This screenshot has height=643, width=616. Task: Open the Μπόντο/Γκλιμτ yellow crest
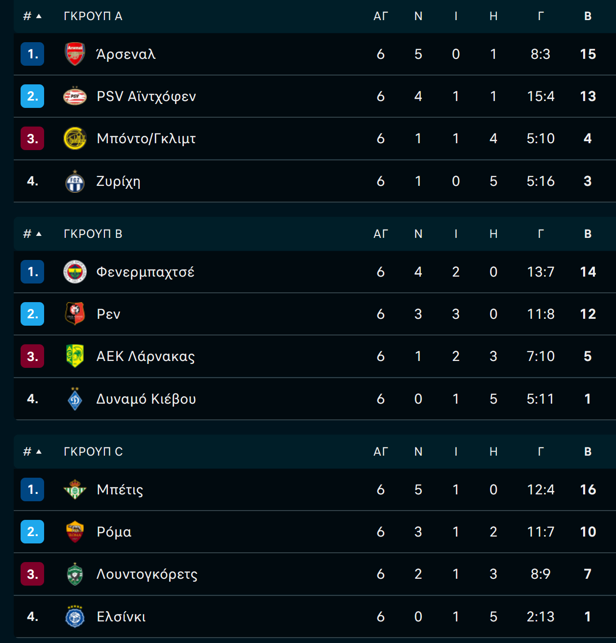pos(75,138)
